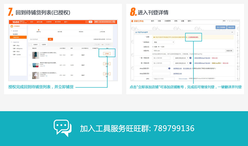Open the first category's recent-categories dropdown
This screenshot has height=146, width=248.
(181, 58)
